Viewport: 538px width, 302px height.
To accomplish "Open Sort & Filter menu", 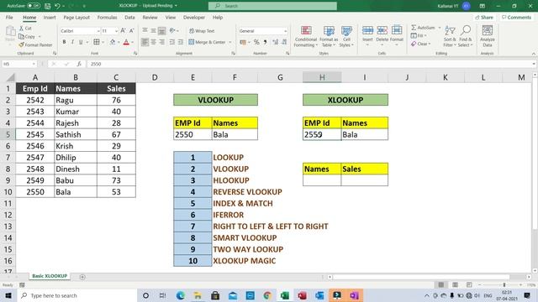I will pos(450,36).
